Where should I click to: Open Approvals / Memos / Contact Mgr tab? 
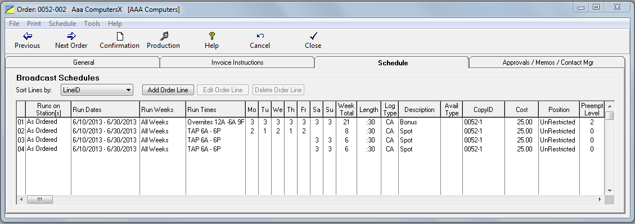pyautogui.click(x=548, y=62)
